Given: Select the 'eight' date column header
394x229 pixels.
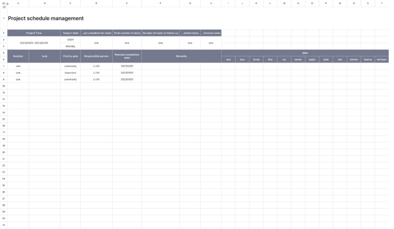Looking at the screenshot, I should click(312, 59).
